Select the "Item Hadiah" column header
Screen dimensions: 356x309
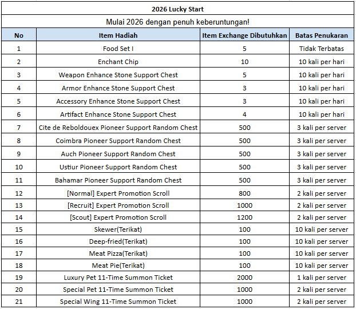(118, 35)
